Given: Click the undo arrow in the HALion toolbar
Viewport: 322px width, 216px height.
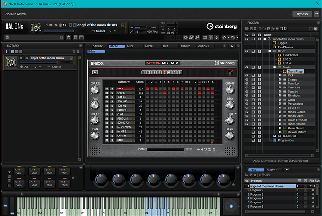Looking at the screenshot, I should 224,37.
